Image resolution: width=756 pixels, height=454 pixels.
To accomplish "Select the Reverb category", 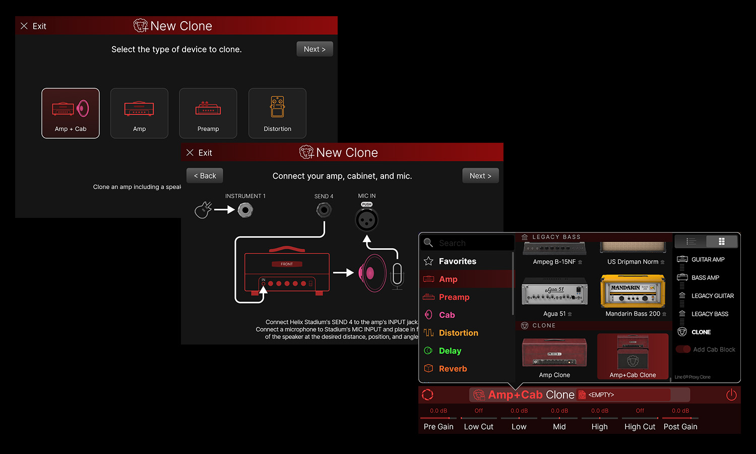I will pos(466,369).
